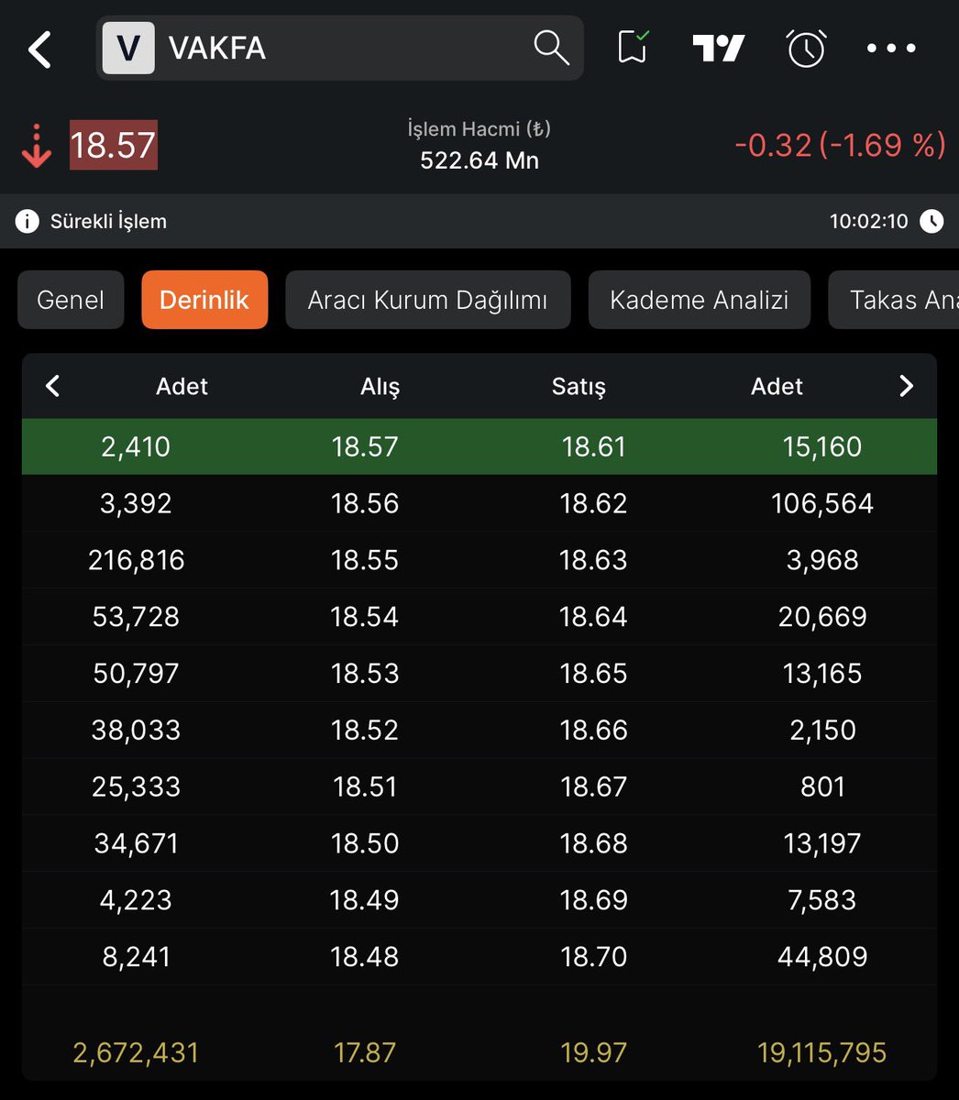Select ask price 18.64
This screenshot has height=1100, width=959.
coord(593,617)
